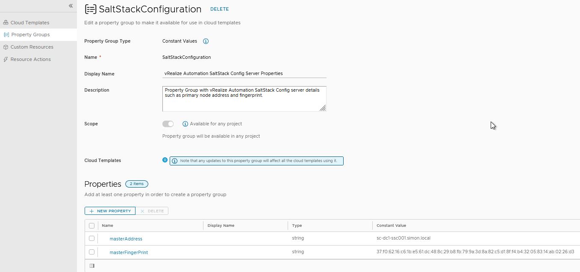Click inside the Display Name field
Viewport: 580px width, 272px height.
pyautogui.click(x=244, y=73)
